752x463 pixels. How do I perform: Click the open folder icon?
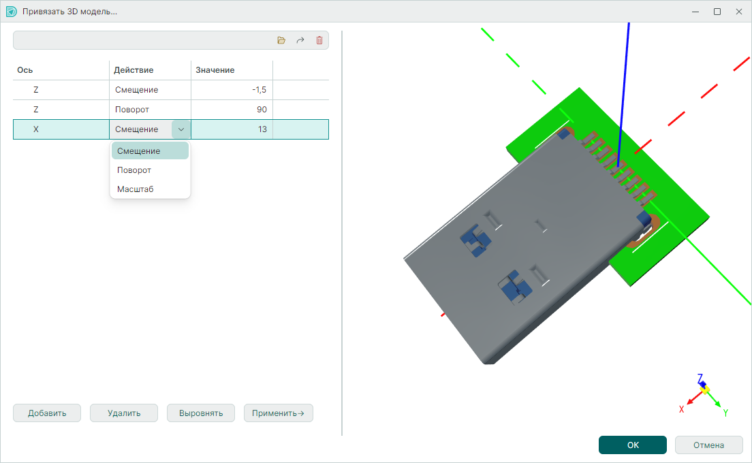281,41
